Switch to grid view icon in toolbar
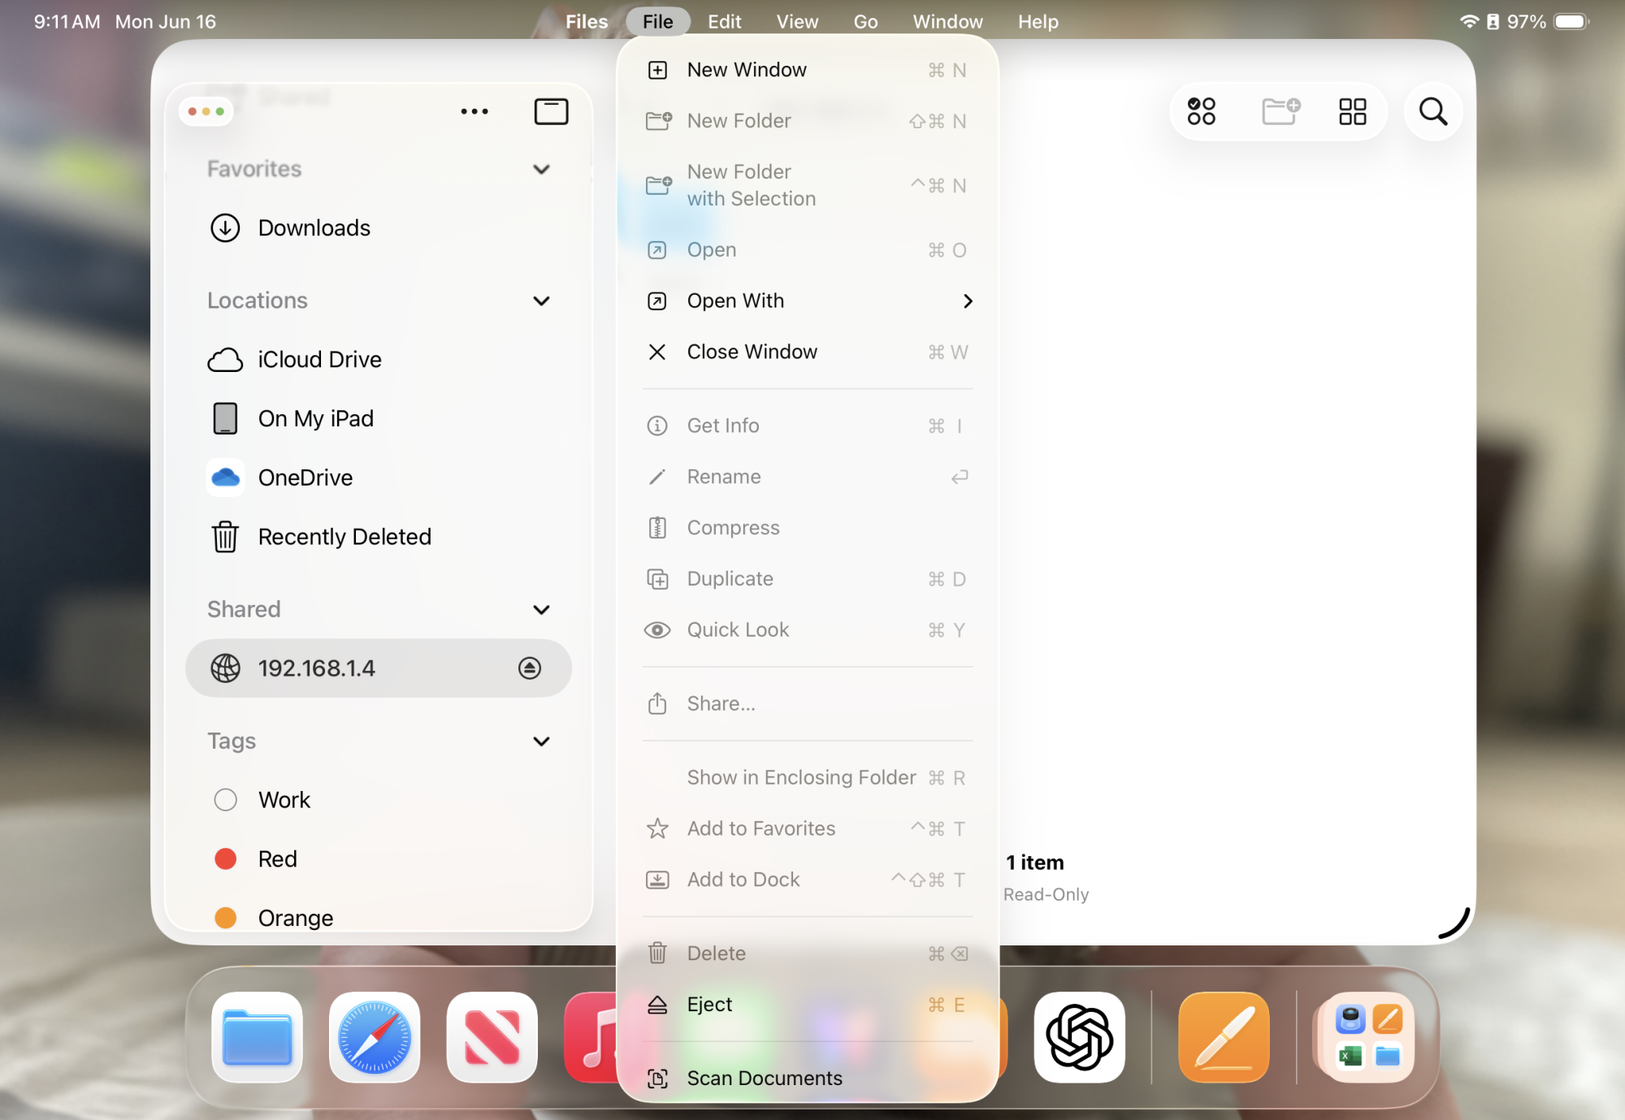This screenshot has height=1120, width=1625. coord(1352,111)
